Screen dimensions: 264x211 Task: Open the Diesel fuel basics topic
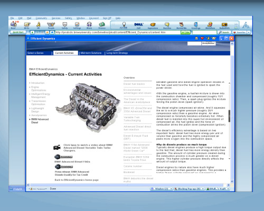(x=134, y=84)
